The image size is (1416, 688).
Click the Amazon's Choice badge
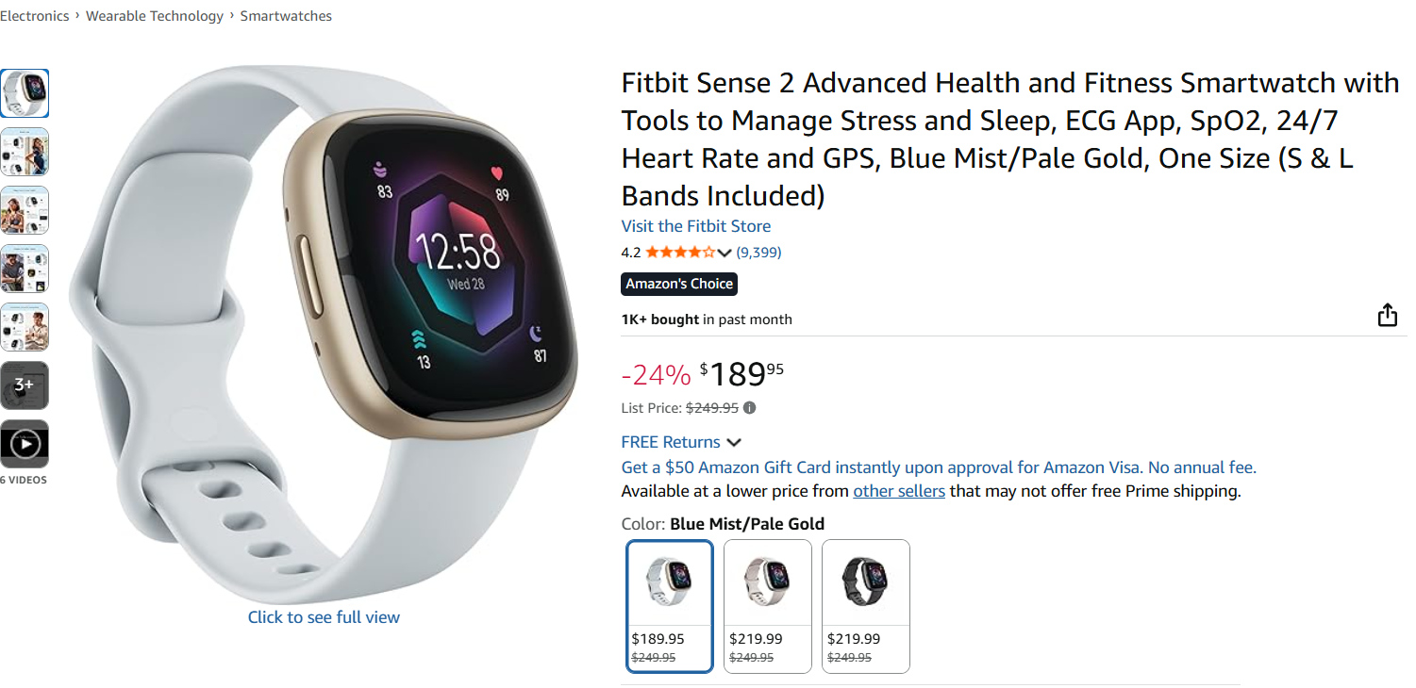click(679, 284)
